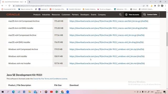Open the Partners menu
168x94 pixels.
point(75,15)
